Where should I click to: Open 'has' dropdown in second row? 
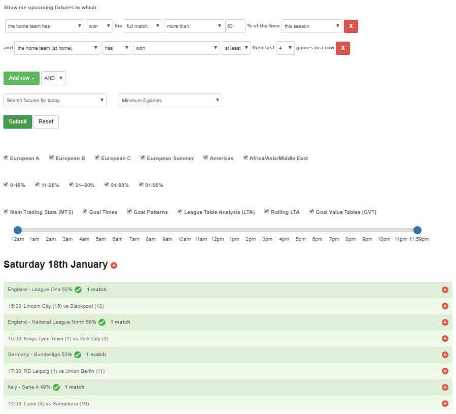(x=116, y=48)
